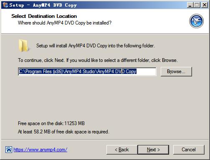The height and width of the screenshot is (160, 210).
Task: Close the Setup window
Action: coord(204,5)
